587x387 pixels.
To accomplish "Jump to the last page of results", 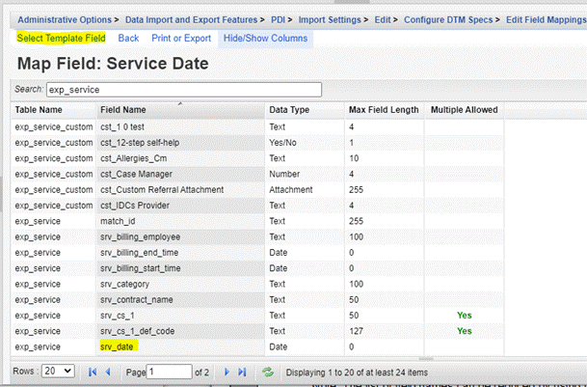I will pos(243,372).
